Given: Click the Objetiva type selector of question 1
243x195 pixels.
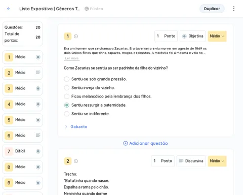Looking at the screenshot, I should point(193,36).
